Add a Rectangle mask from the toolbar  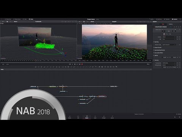[x=78, y=67]
